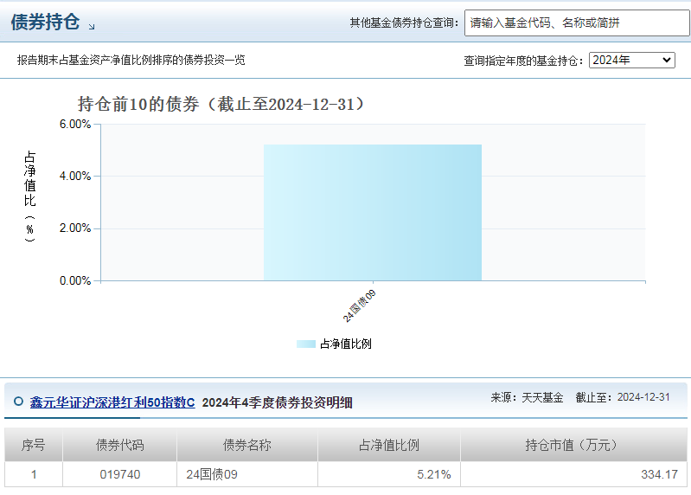Focus the fund code search input field
The width and height of the screenshot is (691, 495).
tap(577, 22)
